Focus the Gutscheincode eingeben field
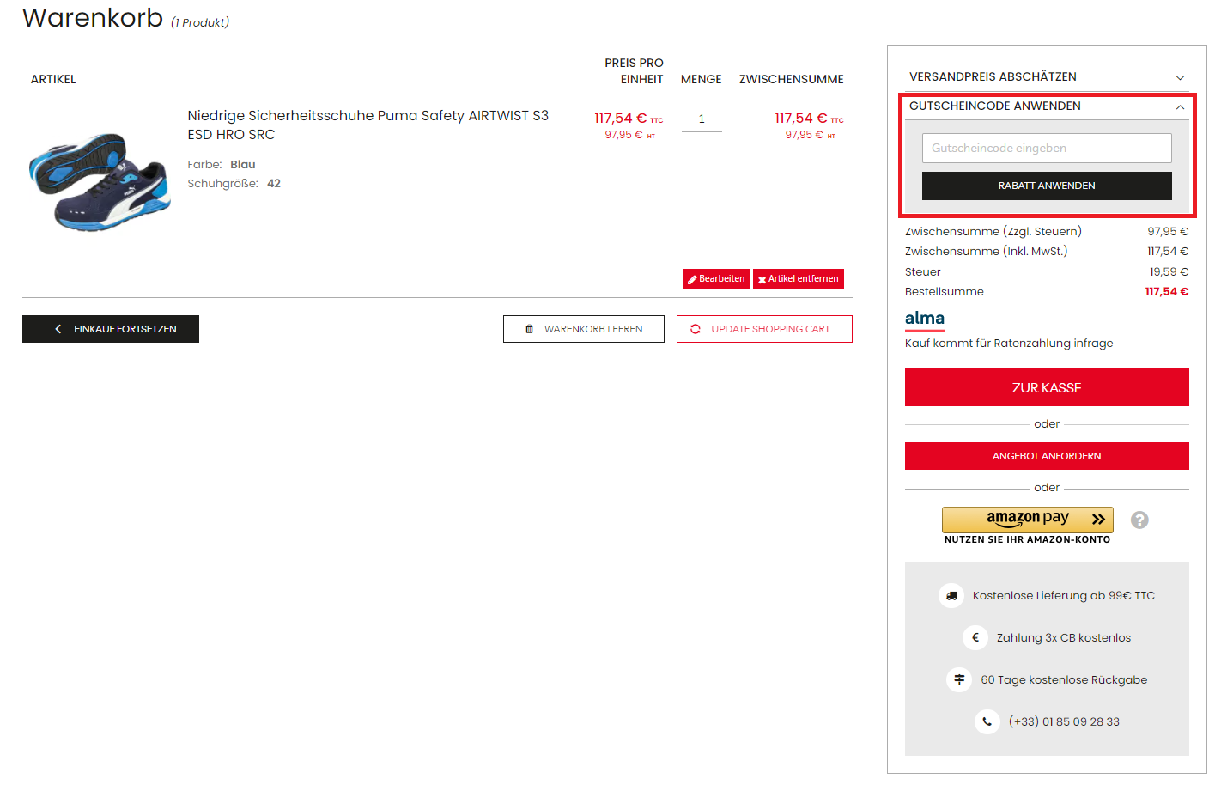This screenshot has height=785, width=1215. coord(1047,148)
